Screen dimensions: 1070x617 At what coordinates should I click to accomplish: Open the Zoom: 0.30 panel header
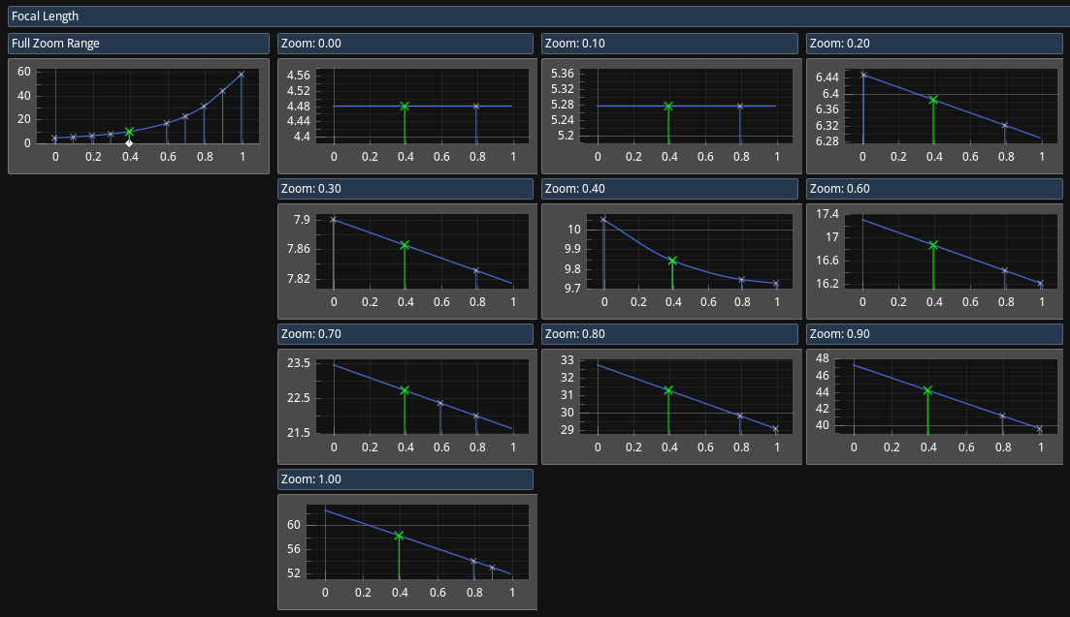405,189
